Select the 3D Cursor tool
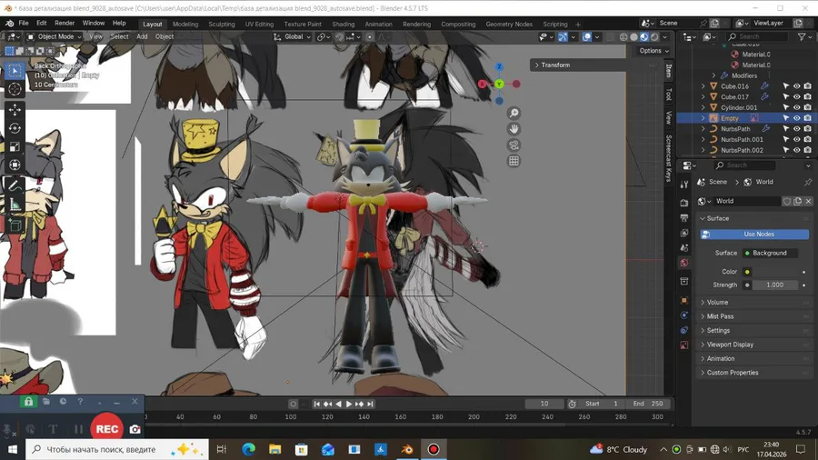Viewport: 818px width, 460px height. [15, 89]
